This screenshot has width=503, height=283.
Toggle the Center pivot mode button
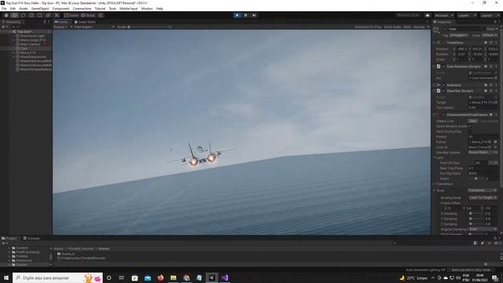[x=71, y=16]
